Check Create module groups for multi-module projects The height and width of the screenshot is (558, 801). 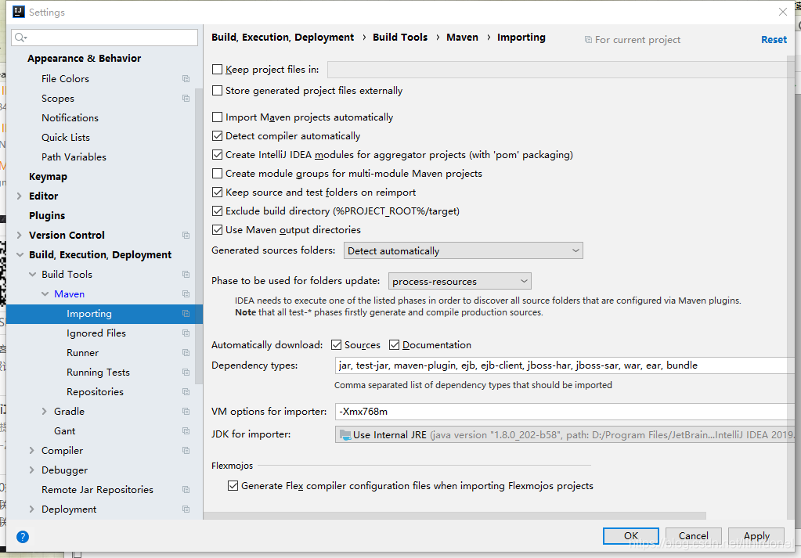click(x=217, y=174)
